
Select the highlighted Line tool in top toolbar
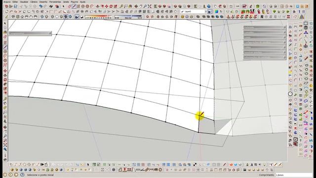[x=74, y=6]
